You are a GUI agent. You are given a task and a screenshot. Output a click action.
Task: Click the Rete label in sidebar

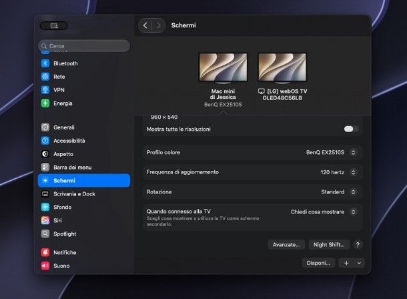pos(59,77)
